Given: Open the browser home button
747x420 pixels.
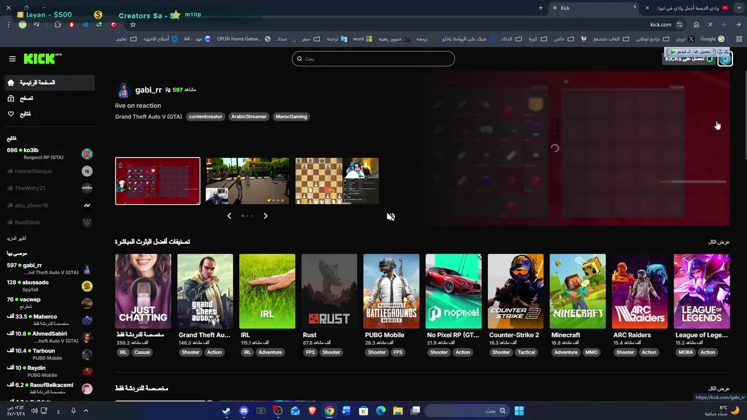Looking at the screenshot, I should click(696, 24).
